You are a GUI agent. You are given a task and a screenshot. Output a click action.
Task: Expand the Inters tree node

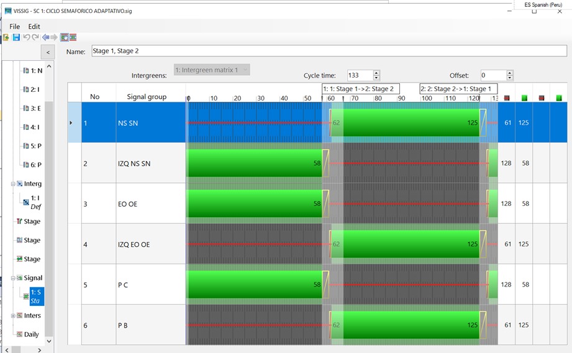[13, 316]
